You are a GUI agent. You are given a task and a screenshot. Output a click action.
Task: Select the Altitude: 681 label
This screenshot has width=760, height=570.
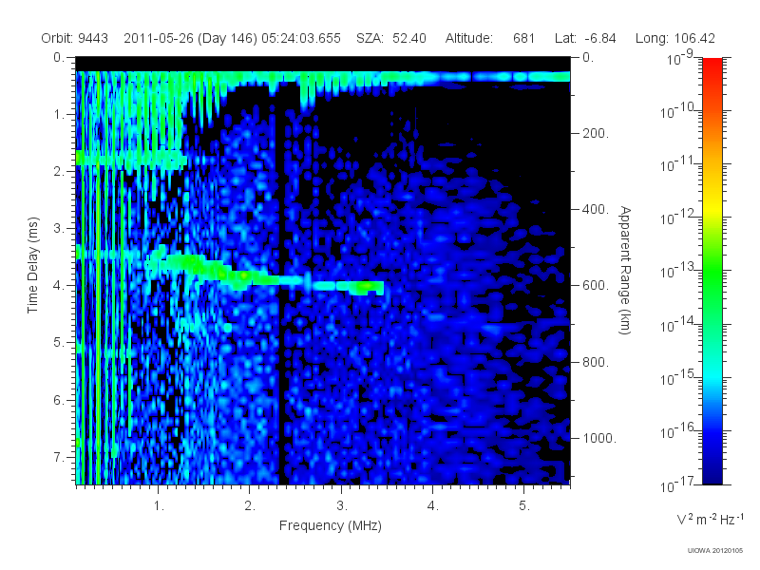coord(490,38)
